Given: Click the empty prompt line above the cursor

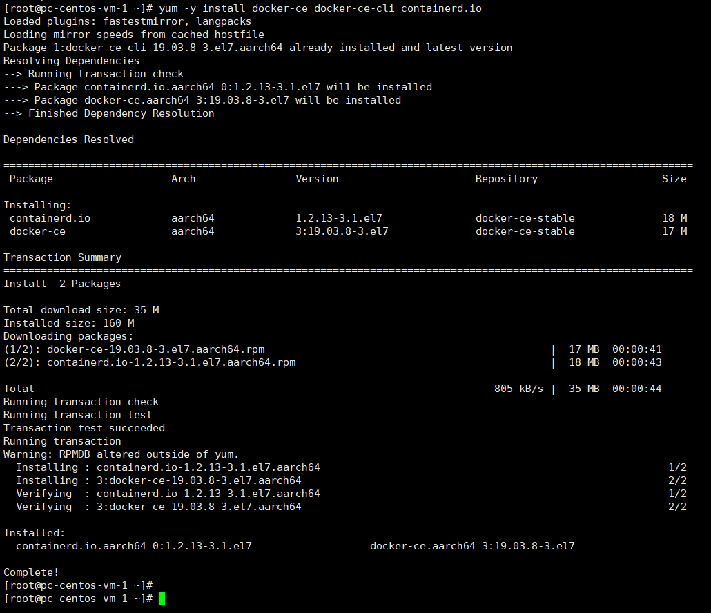Looking at the screenshot, I should point(78,587).
